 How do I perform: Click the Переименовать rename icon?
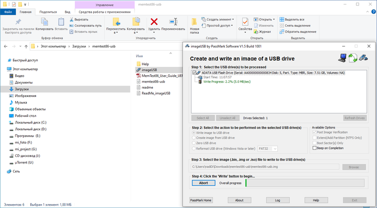(173, 22)
